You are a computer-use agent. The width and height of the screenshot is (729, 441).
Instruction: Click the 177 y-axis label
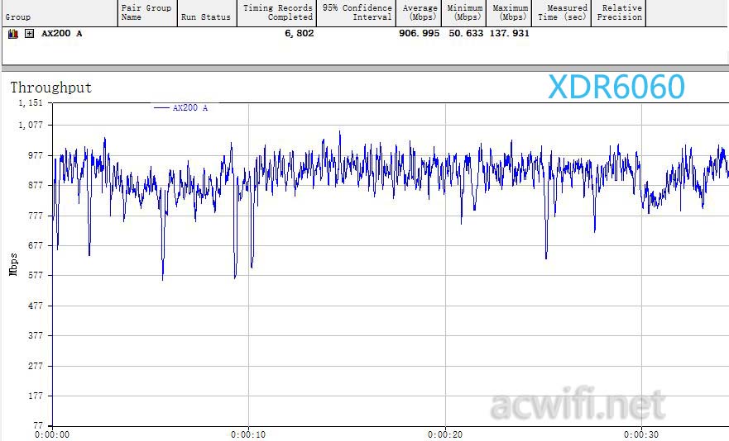[36, 396]
